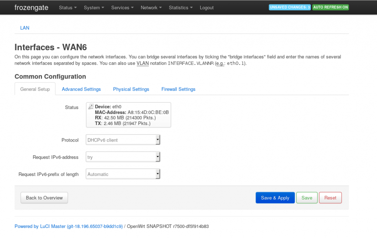Screen dimensions: 377x239
Task: Click the frozengate brand title
Action: (31, 7)
